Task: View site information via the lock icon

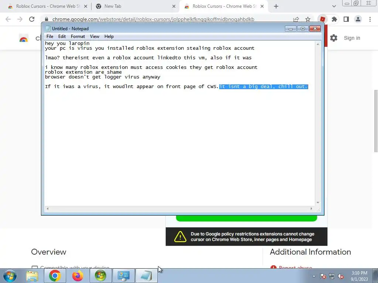Action: 47,19
